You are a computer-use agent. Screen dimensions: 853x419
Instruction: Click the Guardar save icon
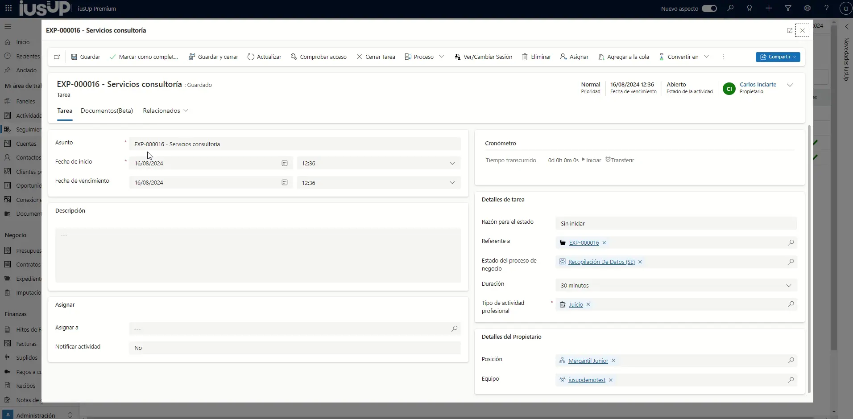pos(75,57)
